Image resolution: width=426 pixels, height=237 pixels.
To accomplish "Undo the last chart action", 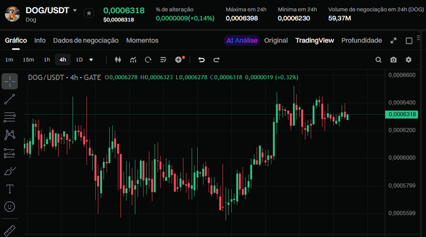I will (201, 59).
